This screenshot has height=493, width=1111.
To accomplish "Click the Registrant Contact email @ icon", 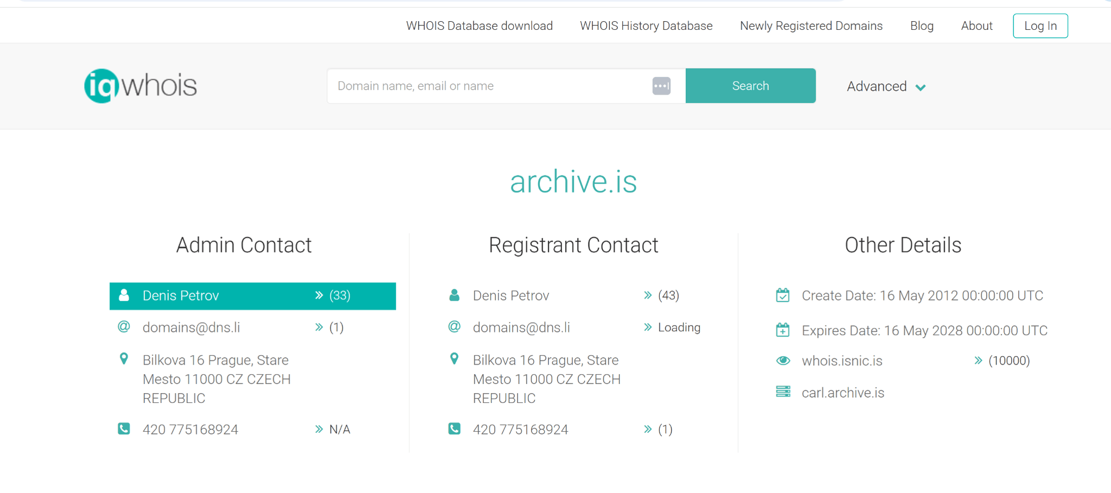I will click(x=454, y=327).
